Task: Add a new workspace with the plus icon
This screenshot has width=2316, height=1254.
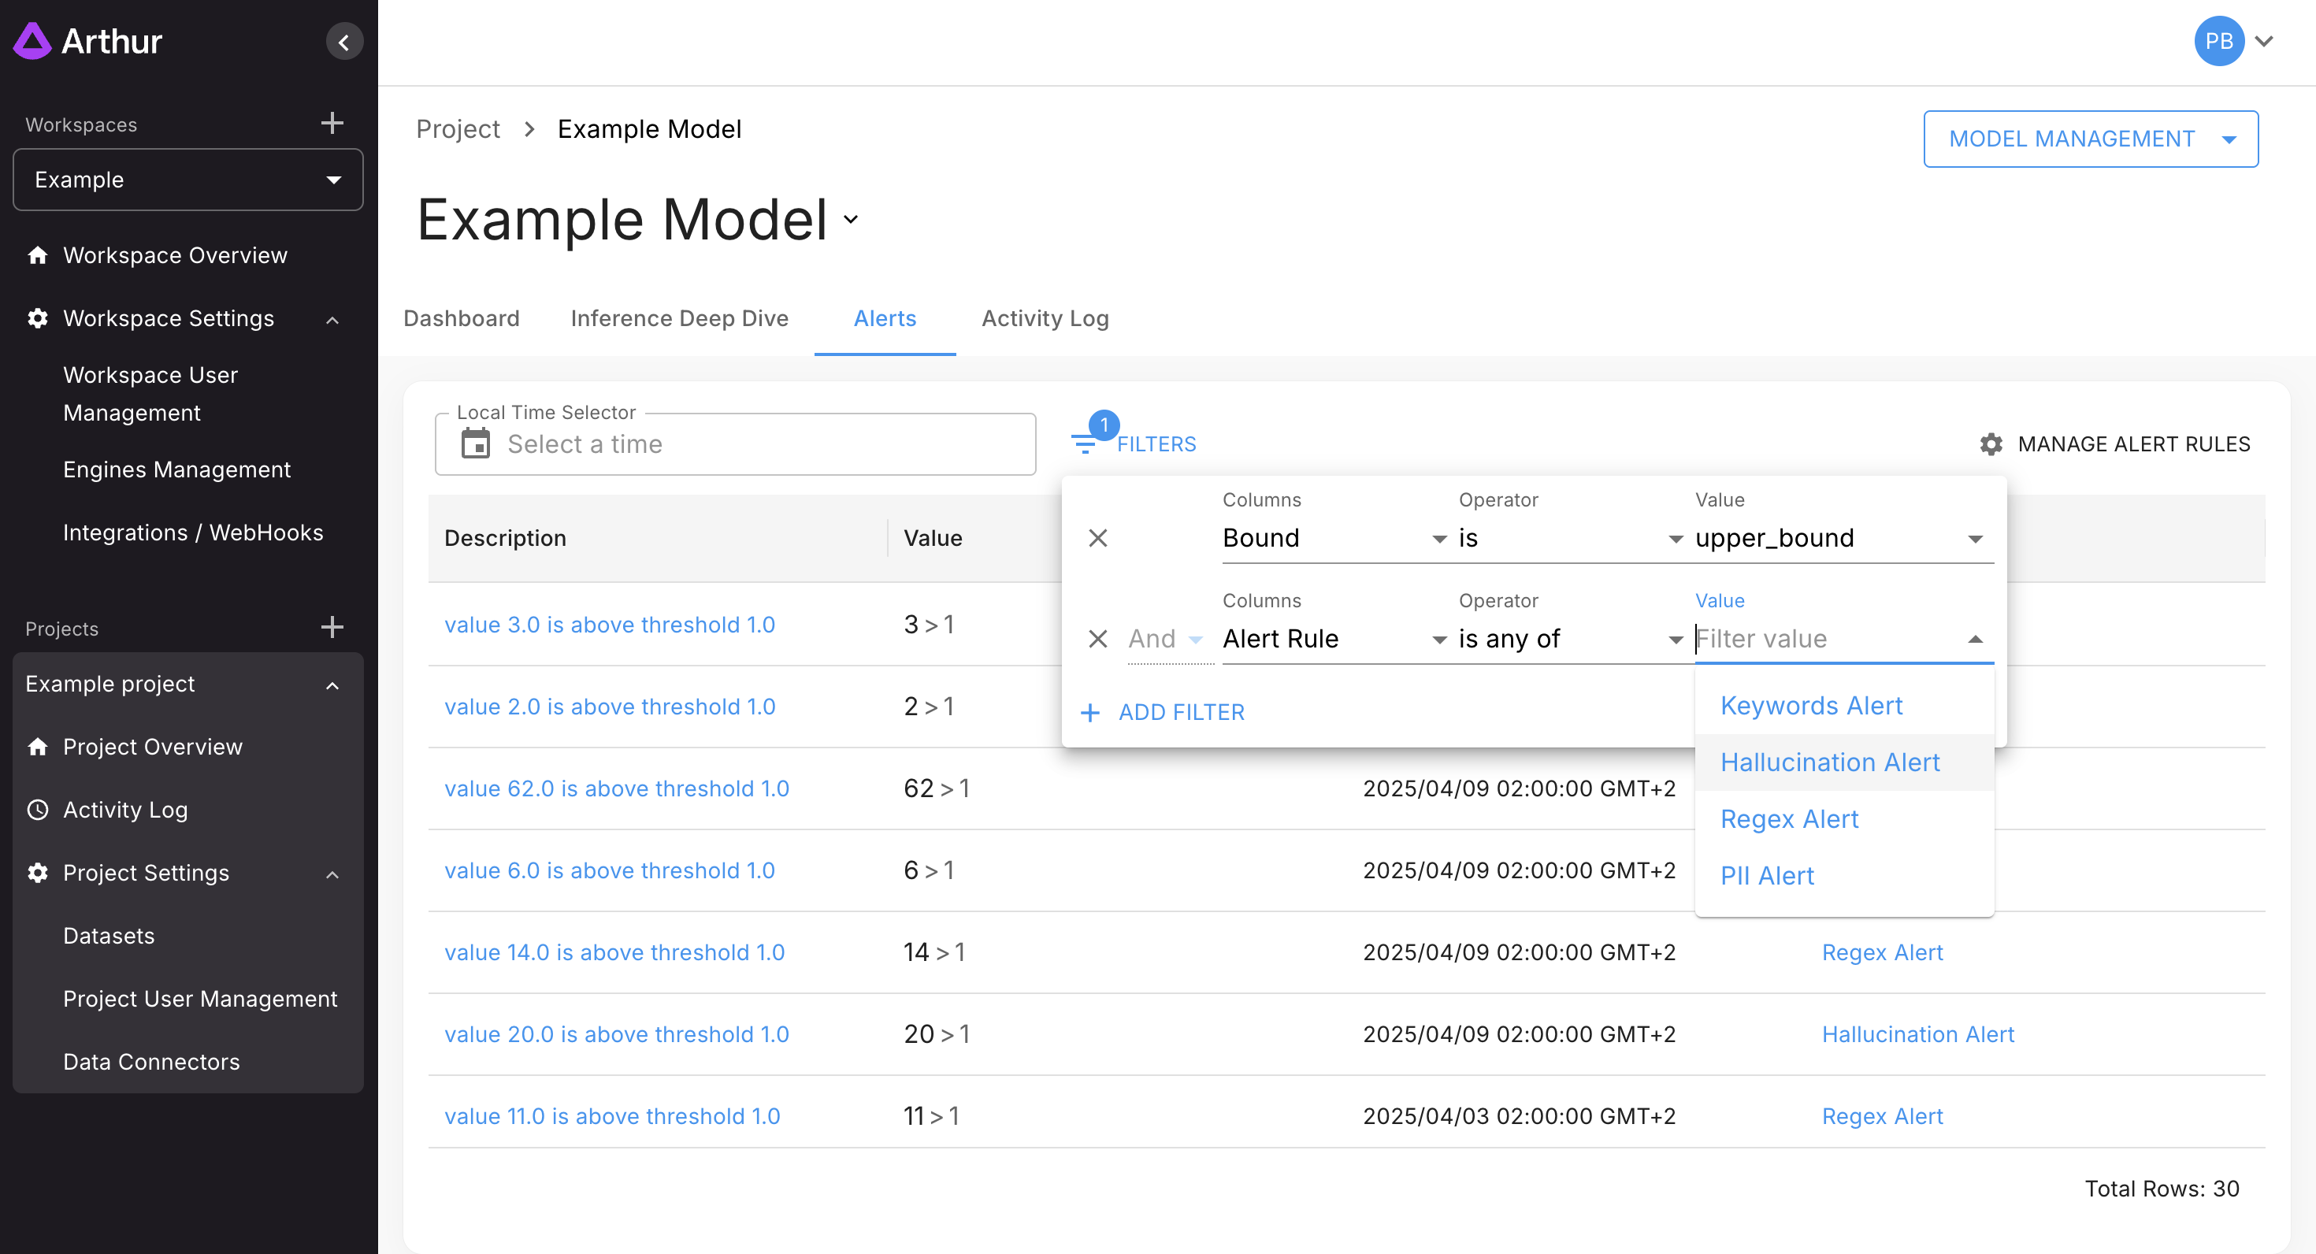Action: 332,123
